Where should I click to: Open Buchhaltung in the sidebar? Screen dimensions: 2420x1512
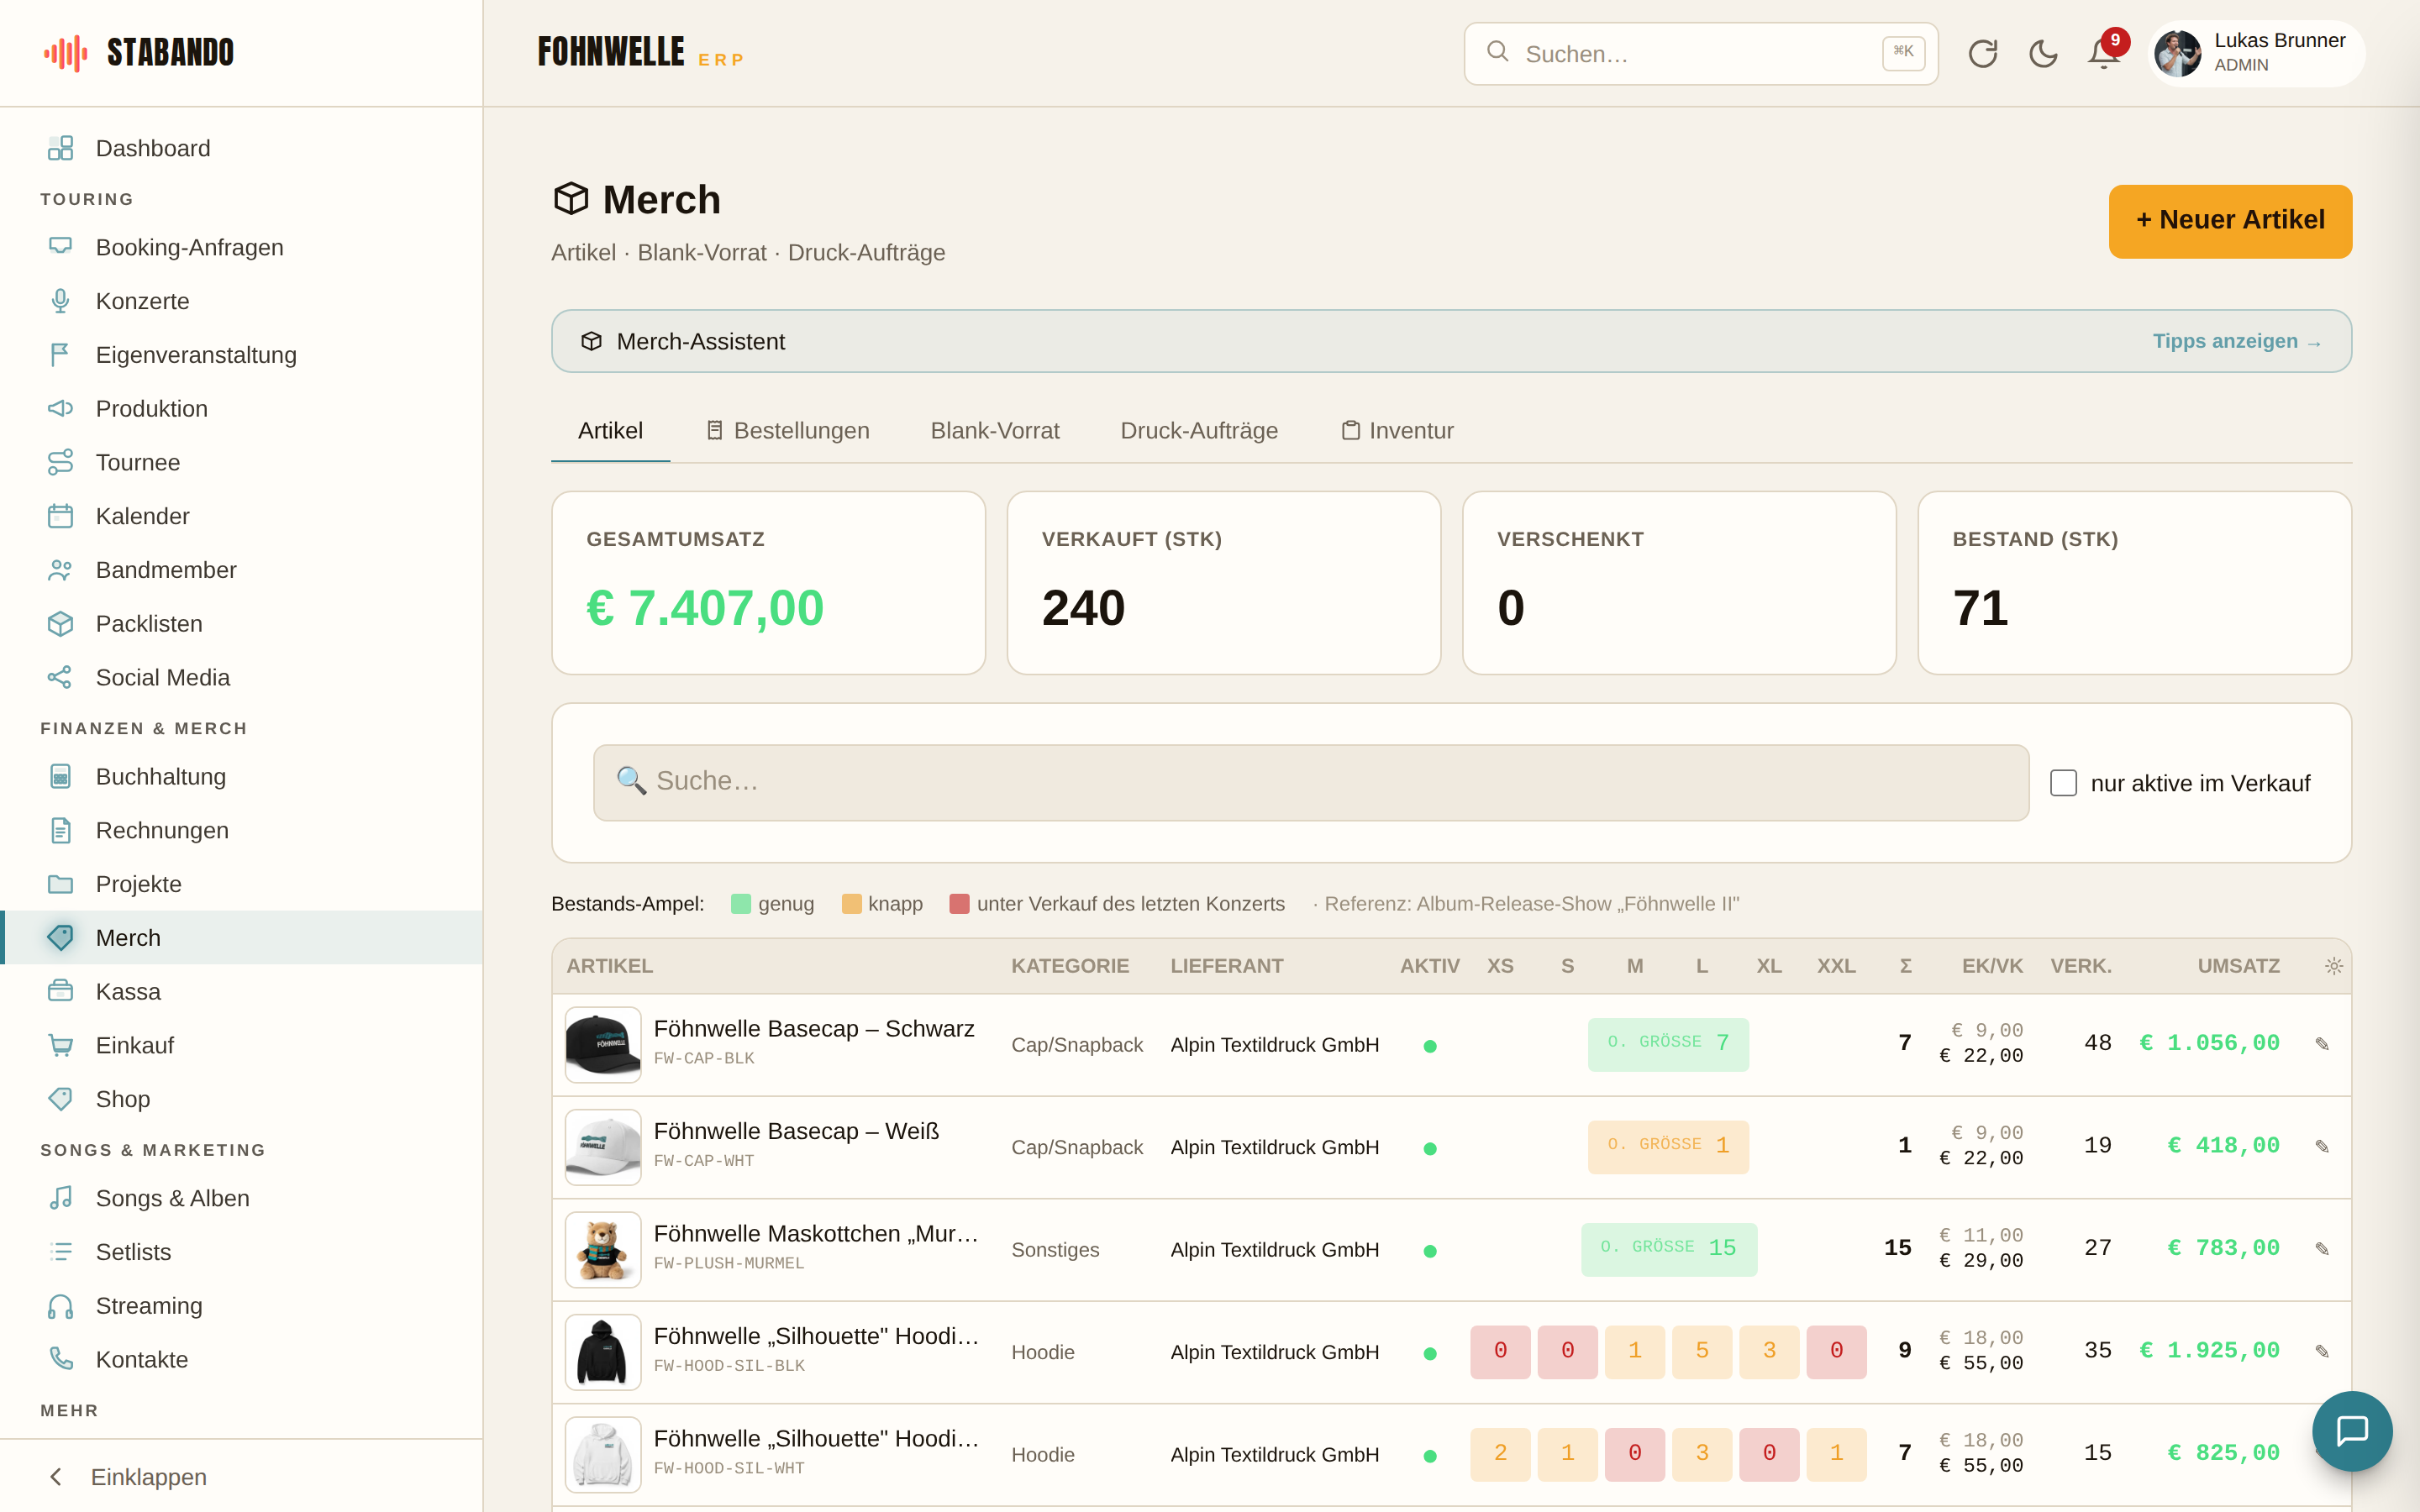(x=242, y=777)
